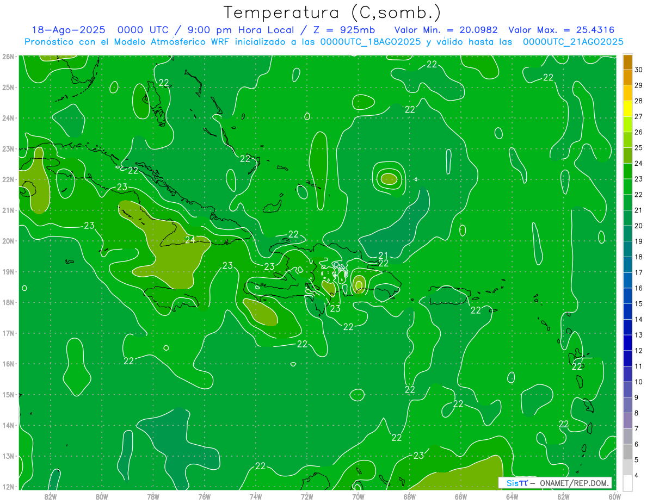Click the longitude label '68W'
The width and height of the screenshot is (653, 504).
pyautogui.click(x=410, y=496)
